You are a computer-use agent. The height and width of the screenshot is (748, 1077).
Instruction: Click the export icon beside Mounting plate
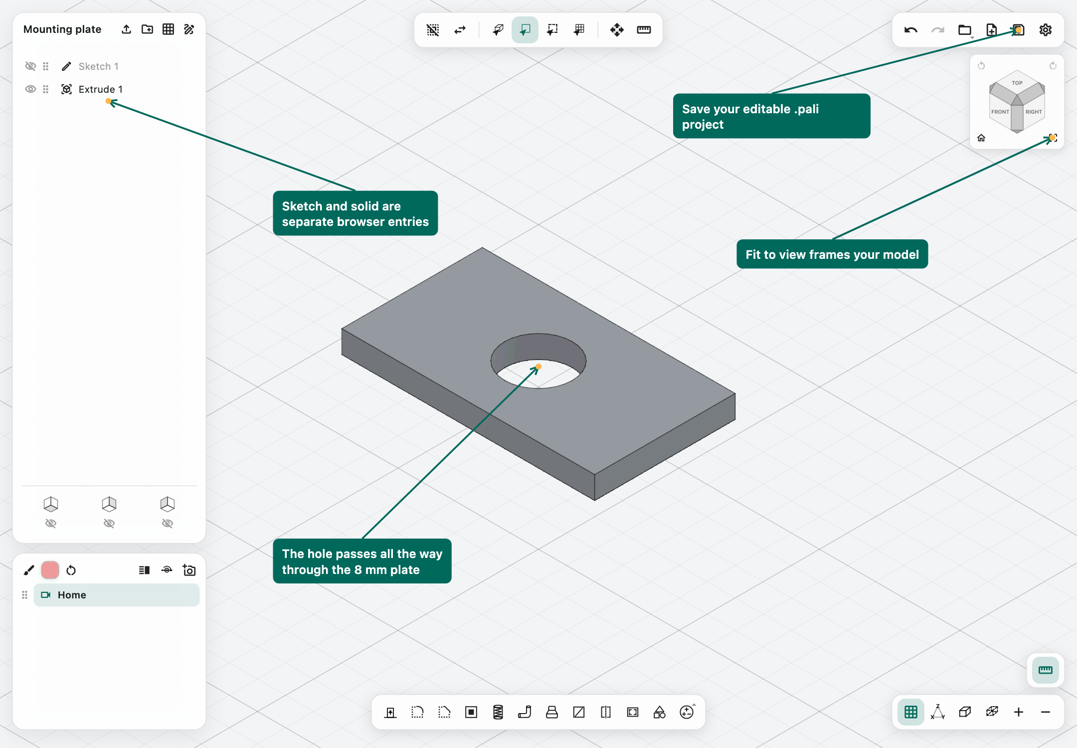coord(126,29)
